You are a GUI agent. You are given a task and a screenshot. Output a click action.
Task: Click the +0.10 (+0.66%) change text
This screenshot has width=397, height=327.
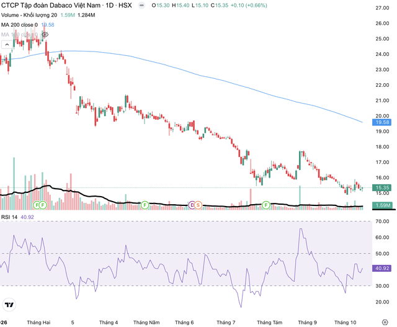(249, 6)
